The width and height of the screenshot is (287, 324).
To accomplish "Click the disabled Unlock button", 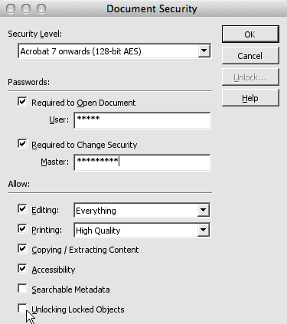I will (250, 77).
